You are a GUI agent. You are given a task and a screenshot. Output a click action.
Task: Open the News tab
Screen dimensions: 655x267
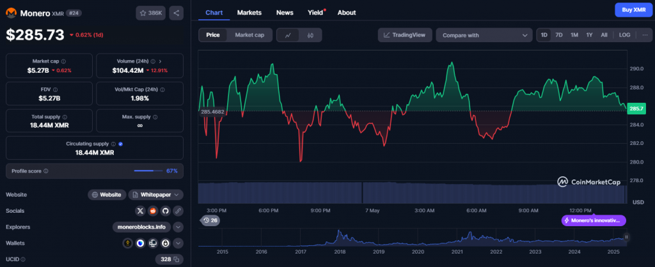285,13
